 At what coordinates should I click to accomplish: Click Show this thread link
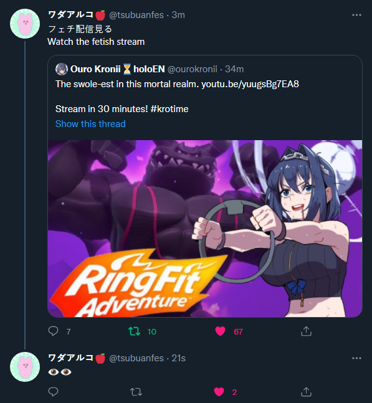90,124
